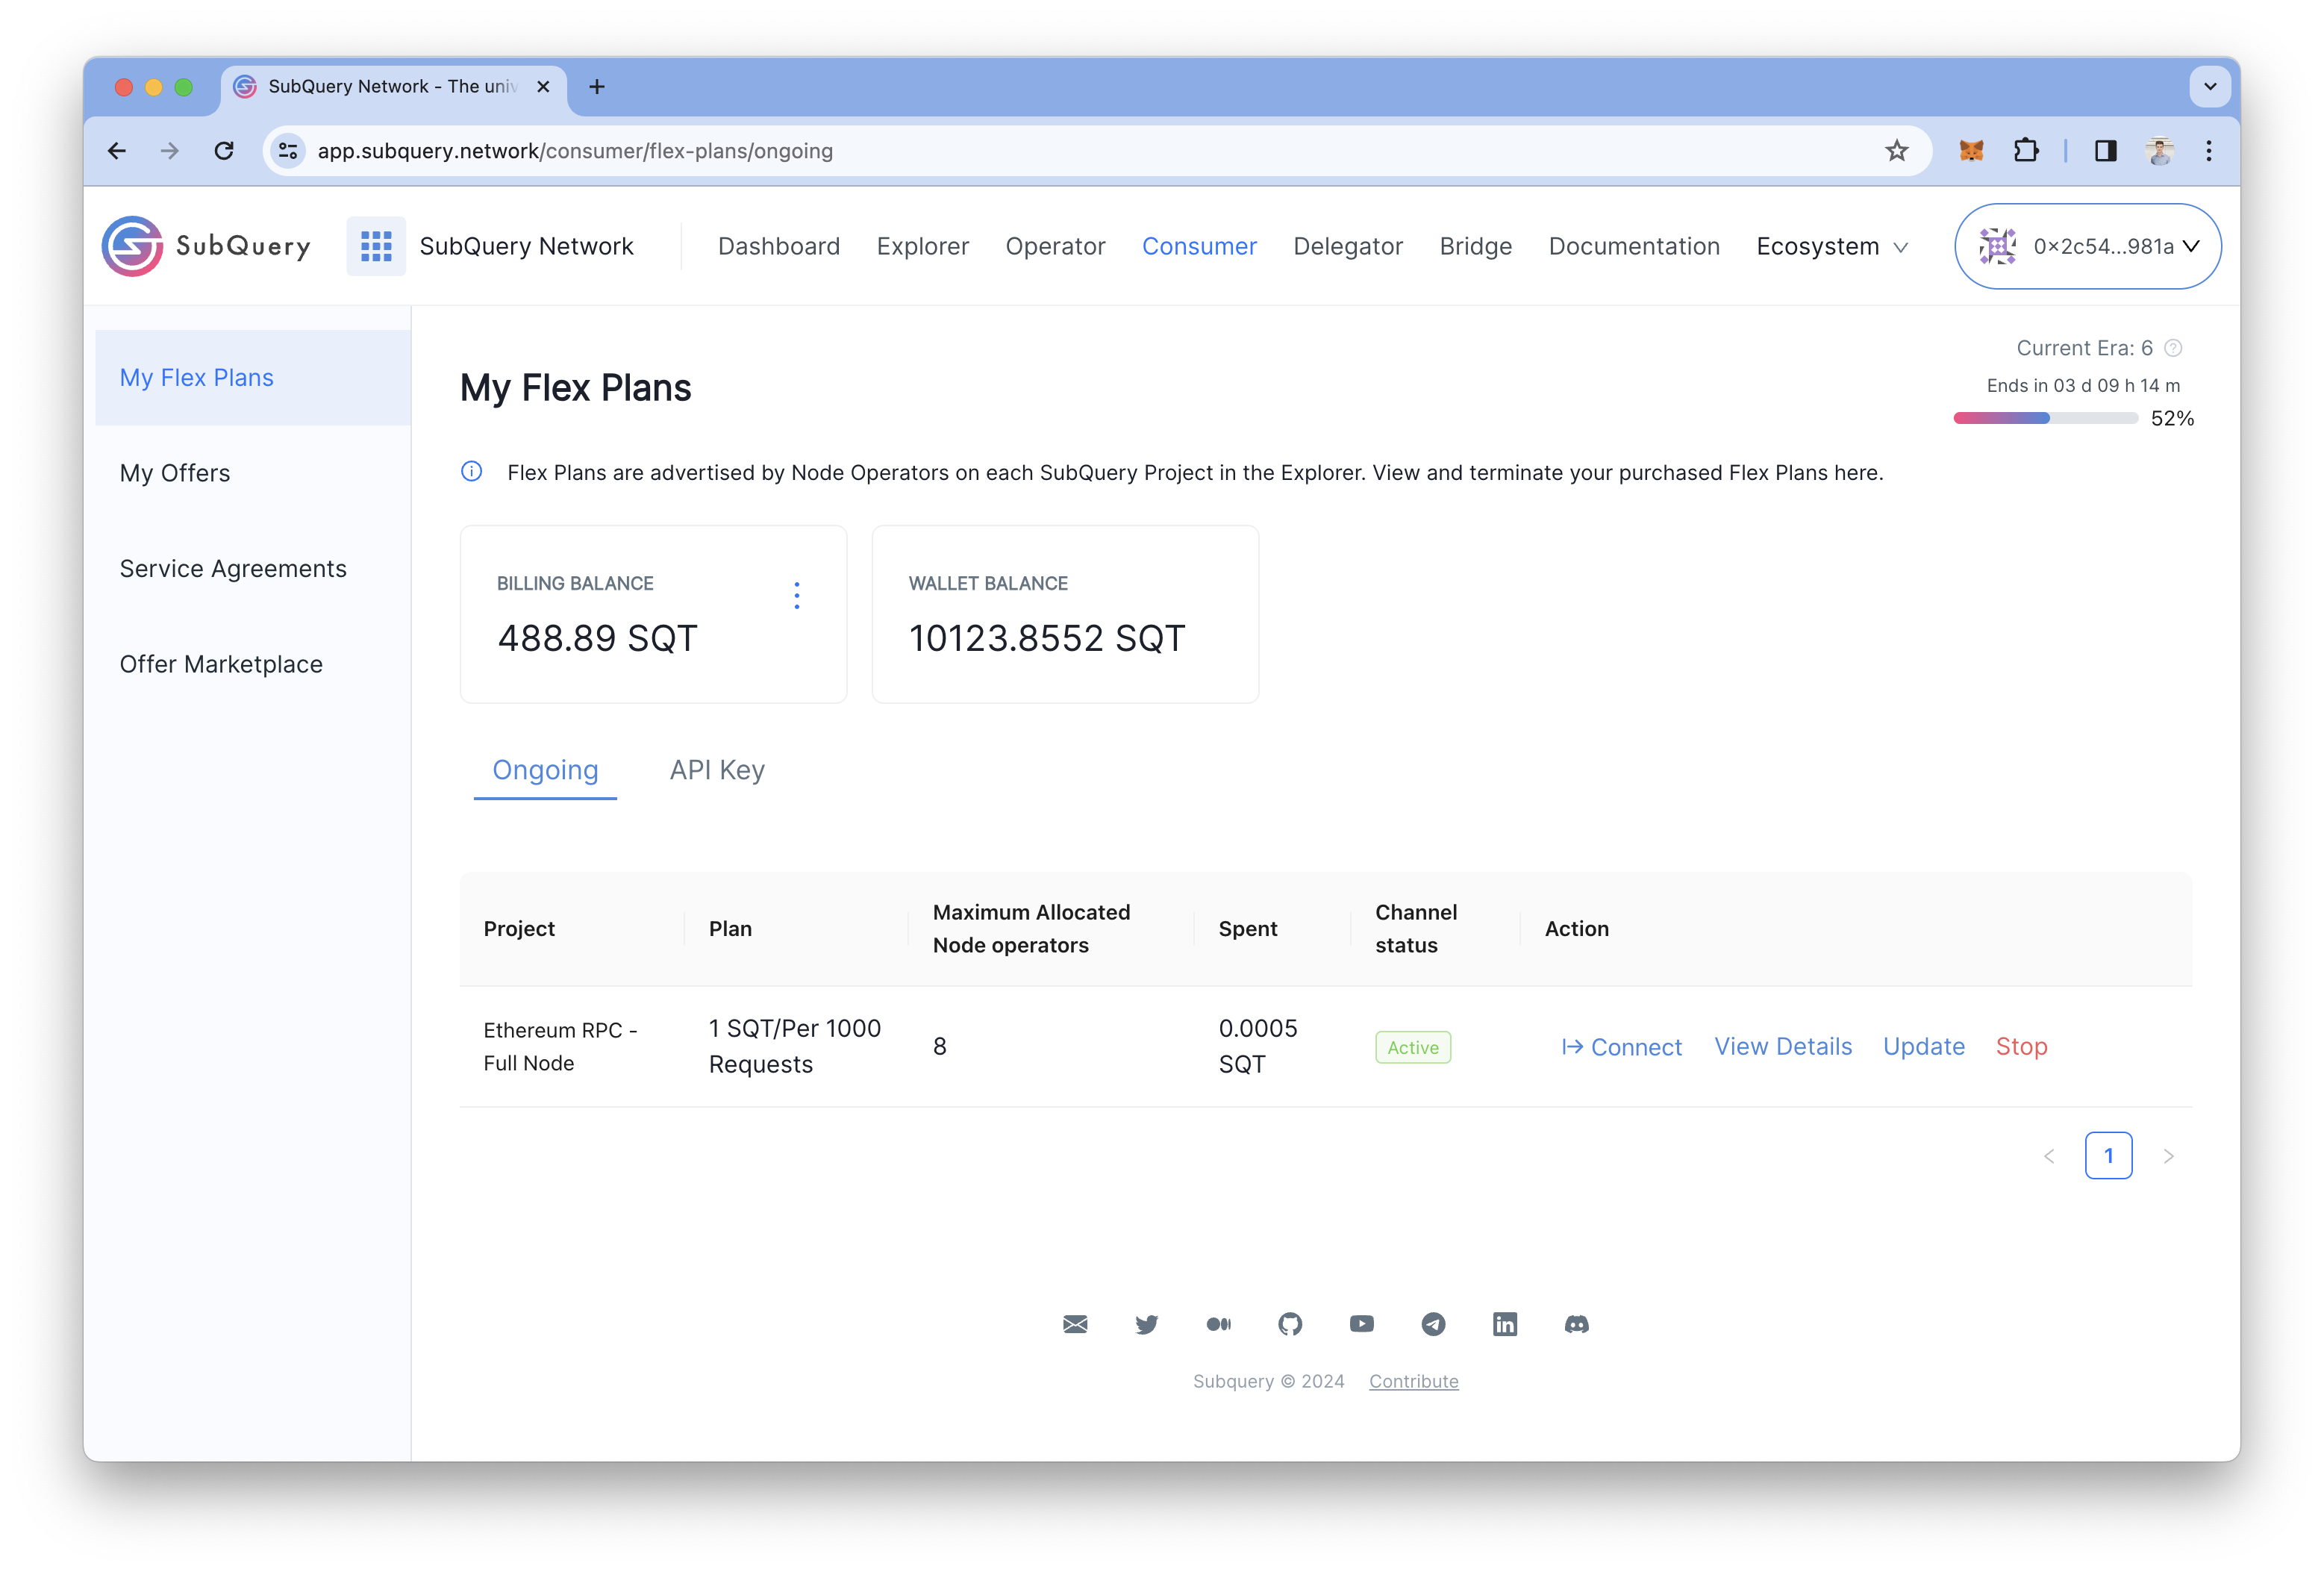Open My Offers from sidebar
This screenshot has height=1572, width=2324.
tap(177, 472)
